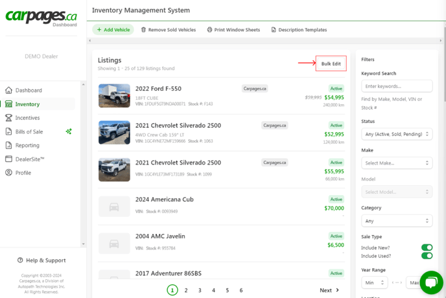Screen dimensions: 446x298
Task: Open the green live chat bubble
Action: click(x=431, y=282)
